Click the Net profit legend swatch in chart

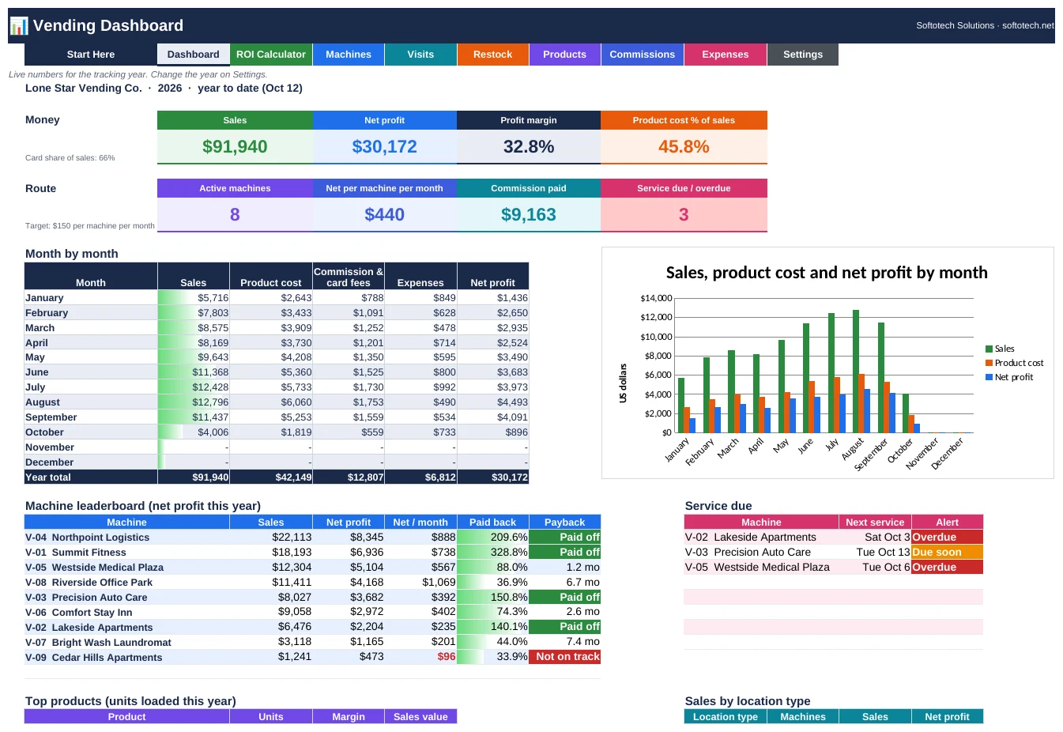[989, 377]
